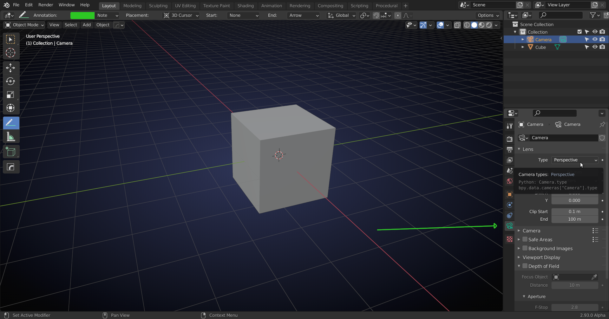This screenshot has width=609, height=319.
Task: Toggle viewport gizmos visibility
Action: 423,25
